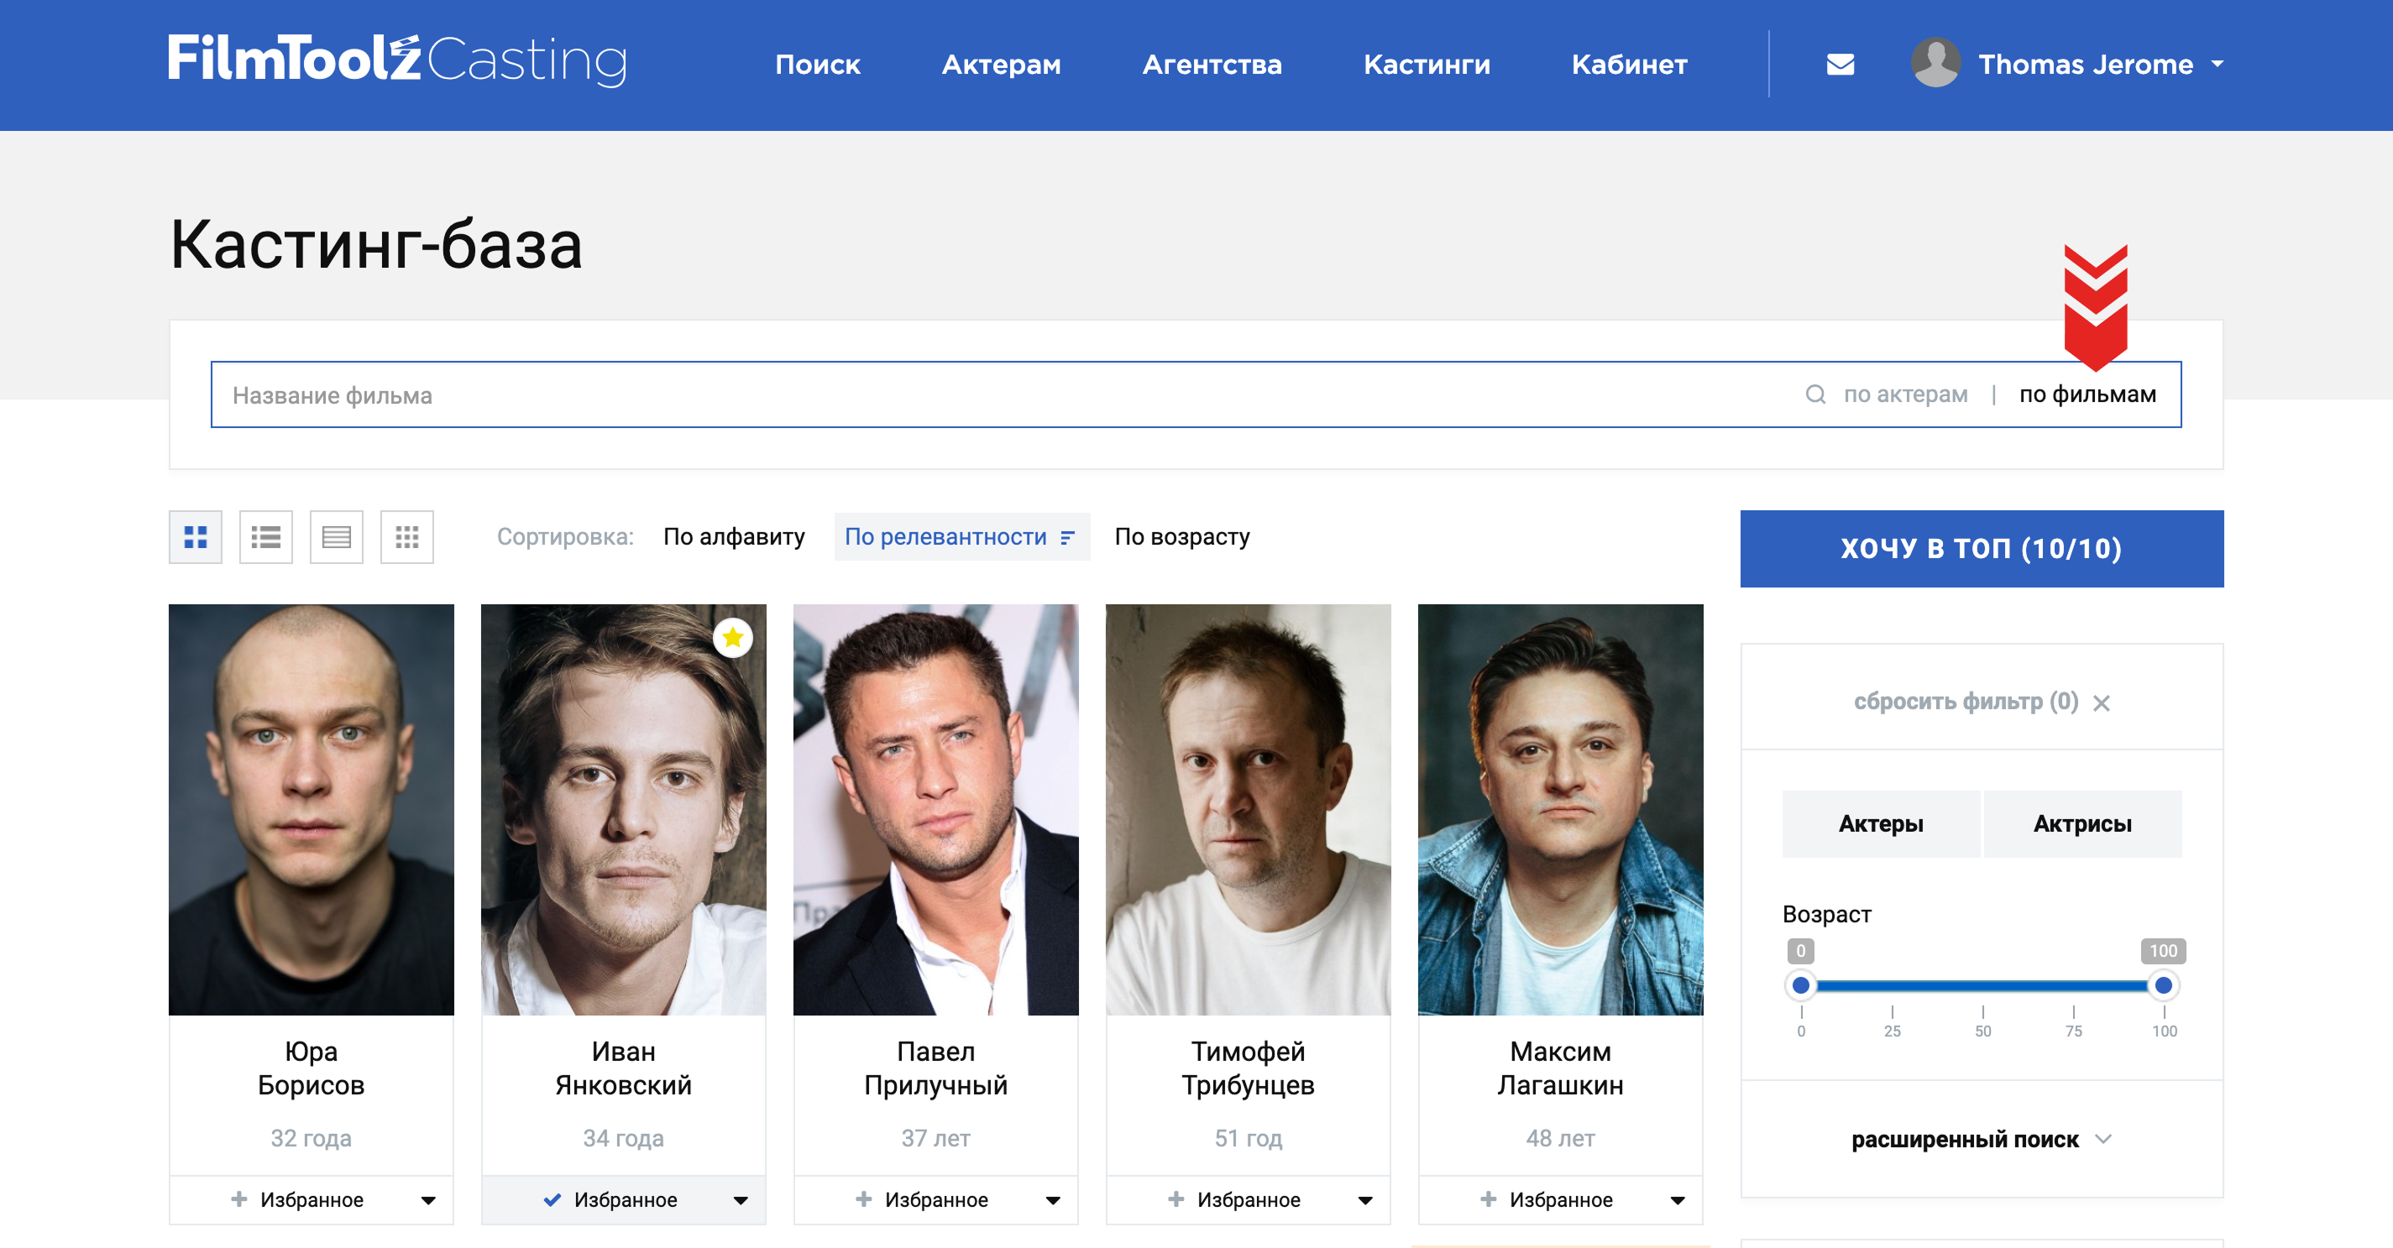Remove Иван Янковский from Избранное
2393x1248 pixels.
point(610,1199)
